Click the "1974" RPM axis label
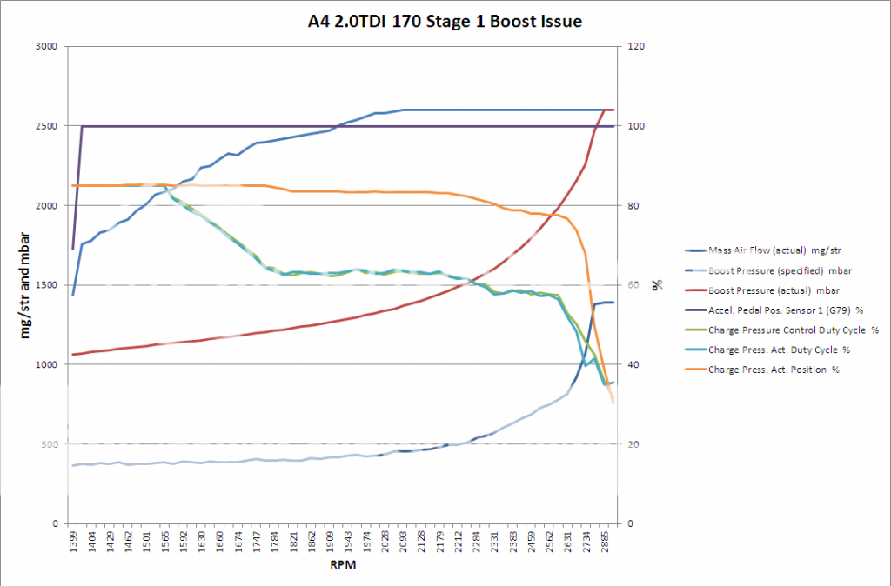Image resolution: width=891 pixels, height=586 pixels. (366, 543)
